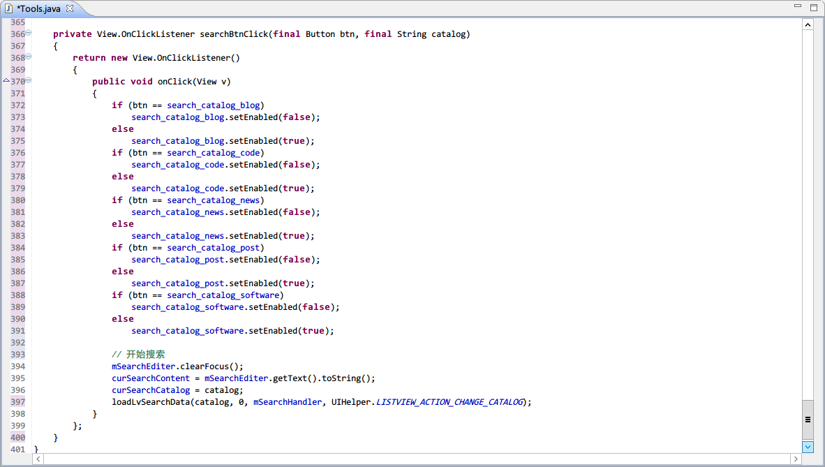The width and height of the screenshot is (825, 467).
Task: Click the vertical scrollbar thumb
Action: (808, 420)
